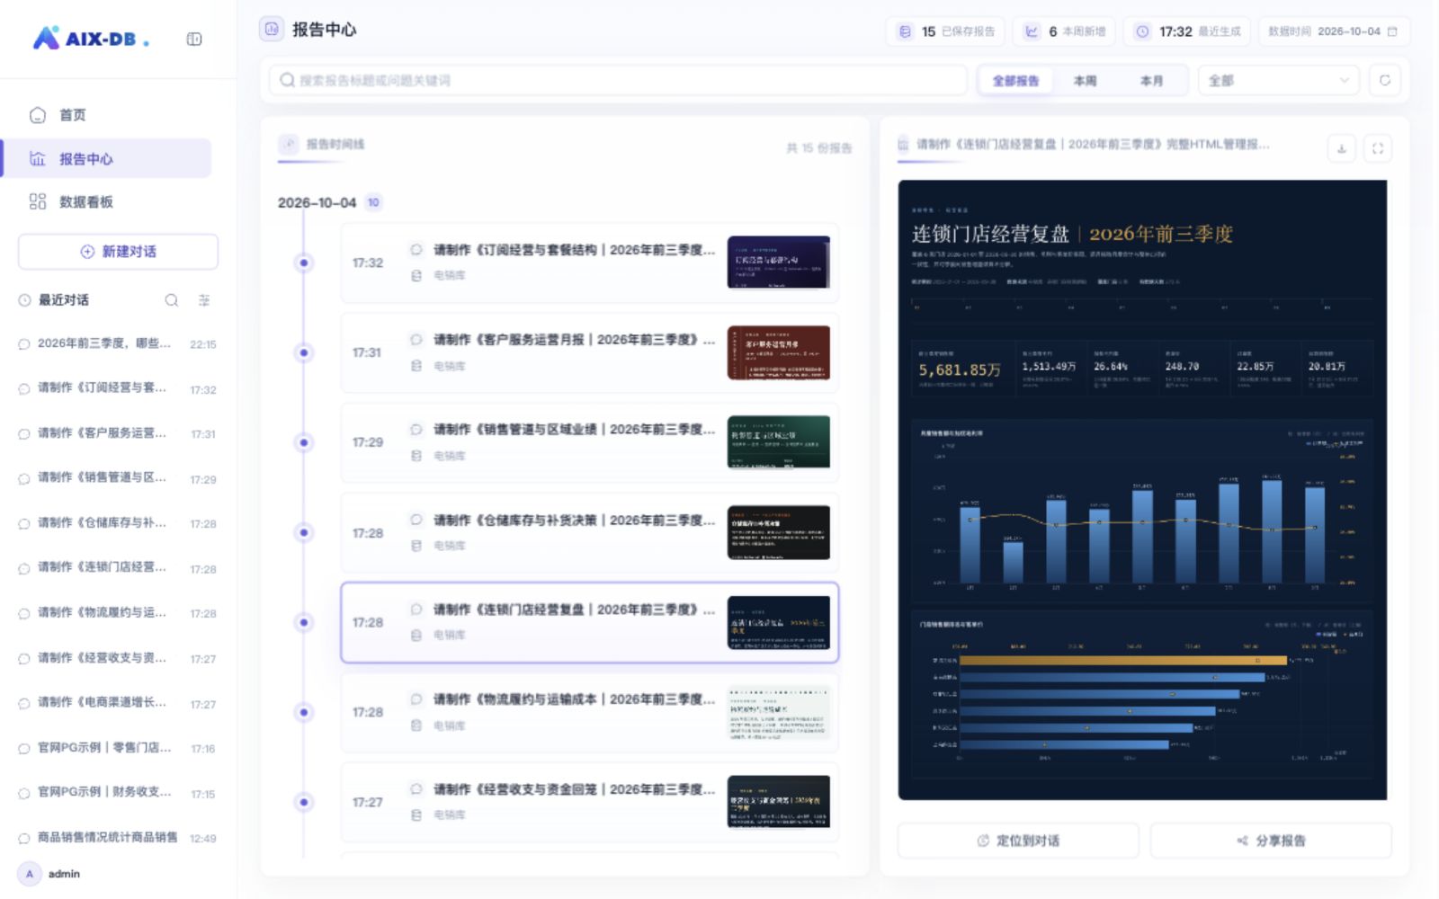Click the 报告时间线 section icon
This screenshot has width=1439, height=899.
pos(288,144)
